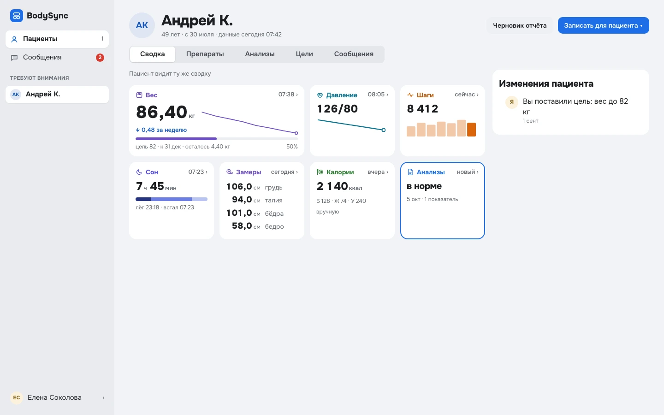Click the Сообщения chat bubble icon in sidebar
The height and width of the screenshot is (415, 664).
pyautogui.click(x=14, y=58)
